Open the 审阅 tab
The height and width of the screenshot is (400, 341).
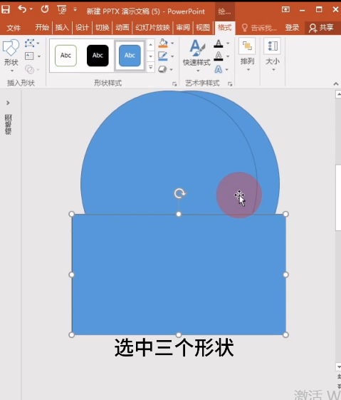click(x=183, y=28)
